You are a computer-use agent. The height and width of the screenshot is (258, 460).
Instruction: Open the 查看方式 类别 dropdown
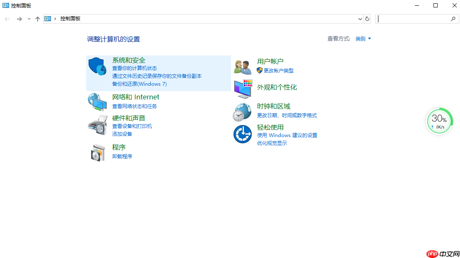(x=363, y=39)
